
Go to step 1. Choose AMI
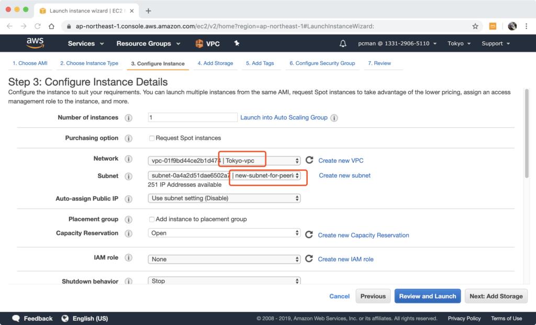pos(30,63)
